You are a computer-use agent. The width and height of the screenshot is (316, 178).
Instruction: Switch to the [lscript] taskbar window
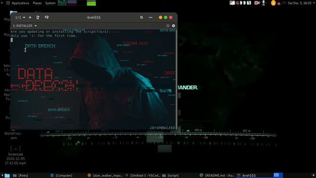click(x=170, y=176)
